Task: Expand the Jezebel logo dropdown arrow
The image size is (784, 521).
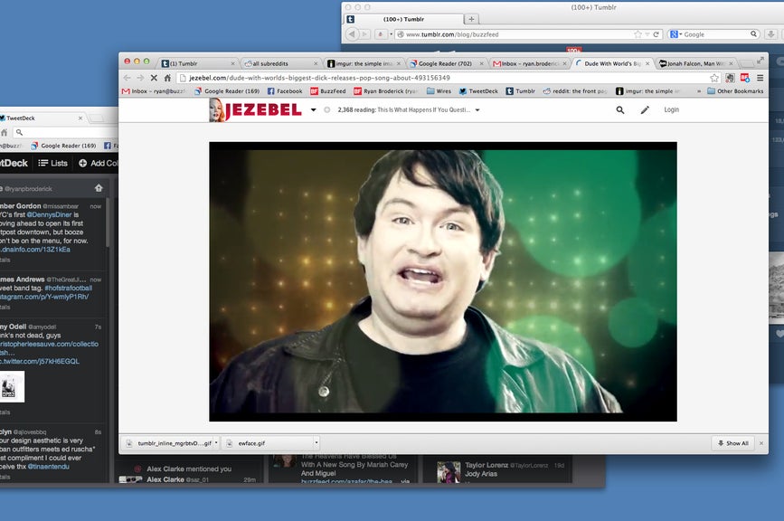Action: click(314, 110)
